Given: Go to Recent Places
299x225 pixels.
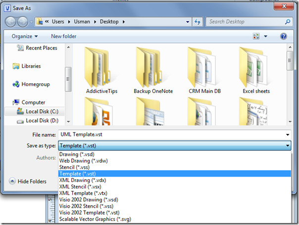Looking at the screenshot, I should pos(37,48).
